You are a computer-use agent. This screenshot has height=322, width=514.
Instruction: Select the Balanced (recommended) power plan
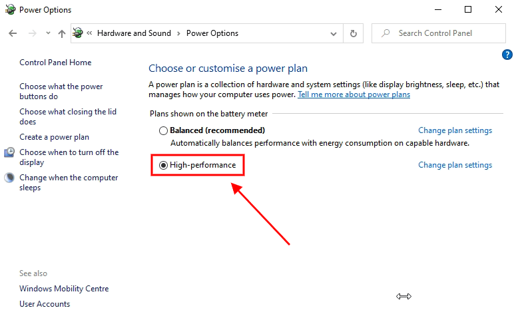click(x=164, y=131)
